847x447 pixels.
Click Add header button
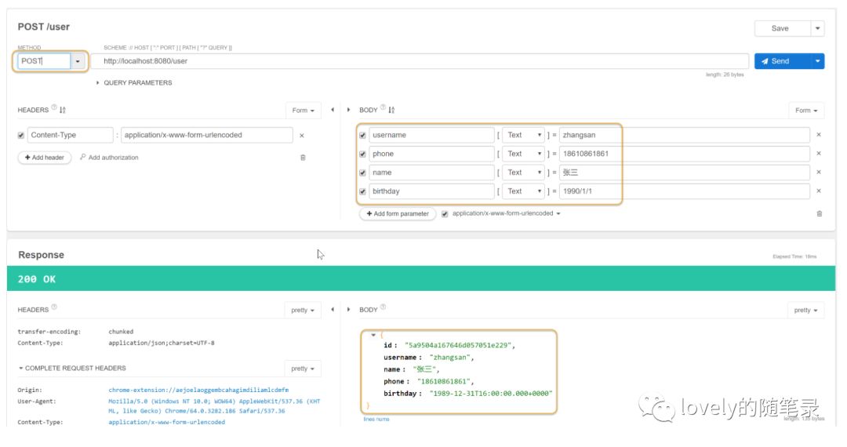pyautogui.click(x=44, y=158)
